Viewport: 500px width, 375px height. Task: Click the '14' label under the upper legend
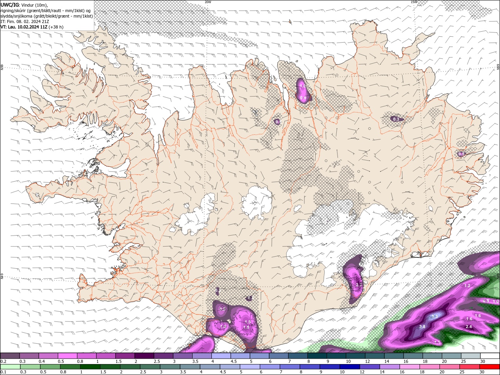click(x=387, y=361)
